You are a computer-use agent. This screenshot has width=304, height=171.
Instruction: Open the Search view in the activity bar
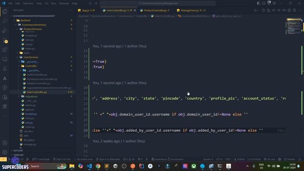5,21
